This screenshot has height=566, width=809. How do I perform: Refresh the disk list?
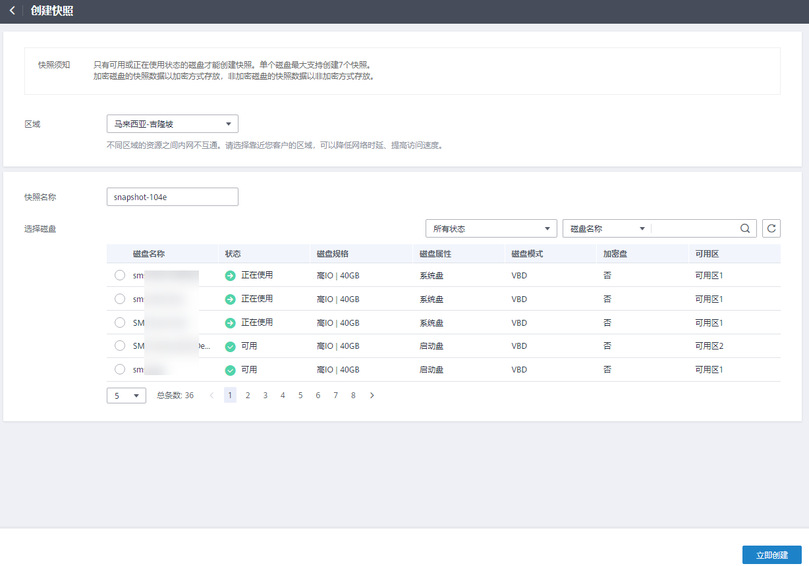(771, 228)
